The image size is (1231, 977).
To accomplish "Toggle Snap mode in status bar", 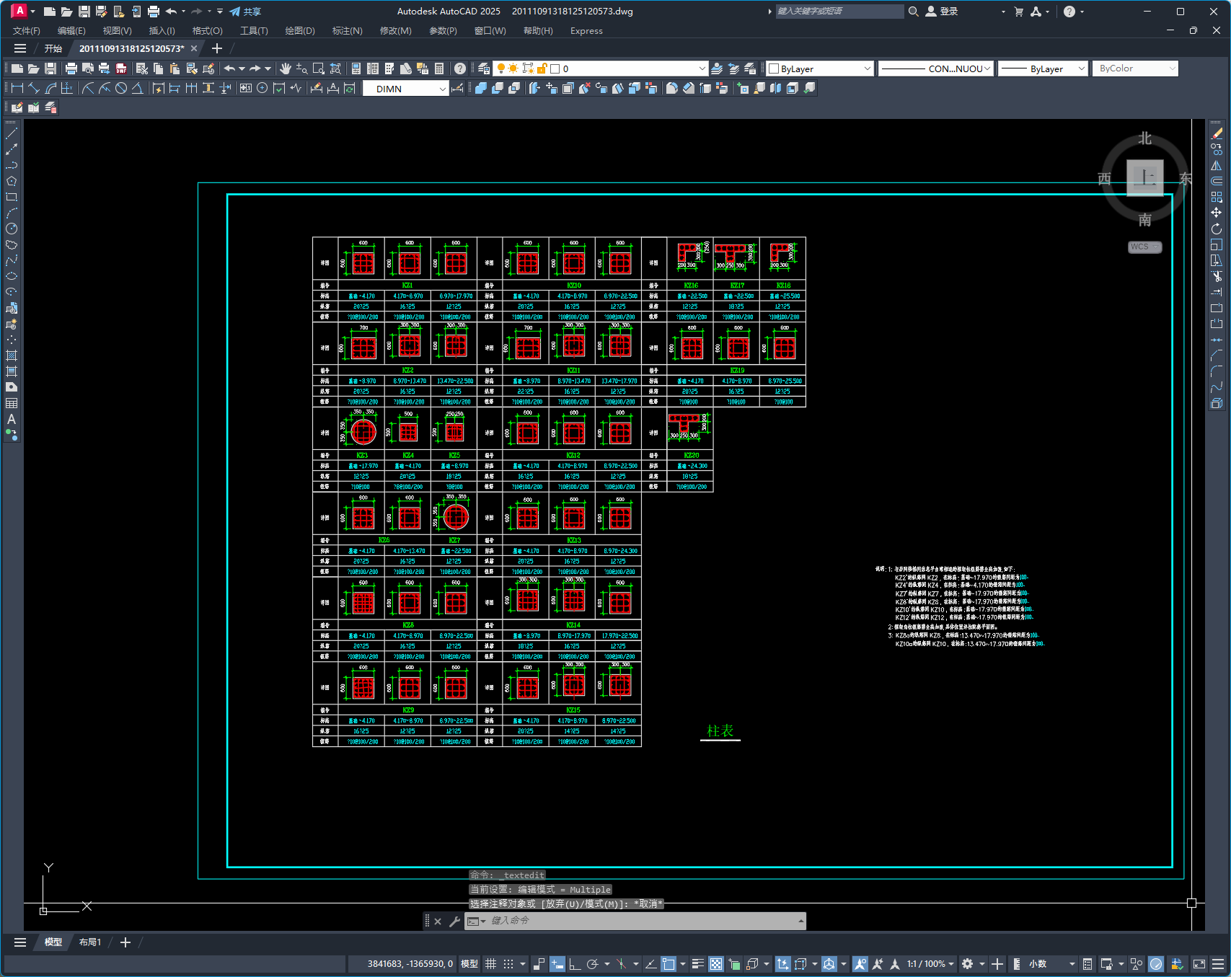I will click(508, 964).
